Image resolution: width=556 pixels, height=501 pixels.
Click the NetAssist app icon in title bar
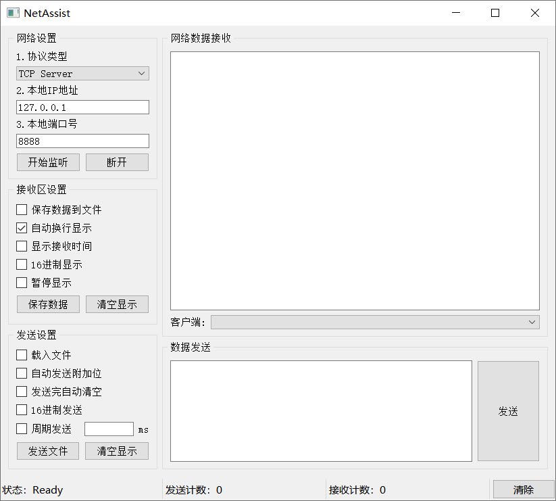point(13,13)
